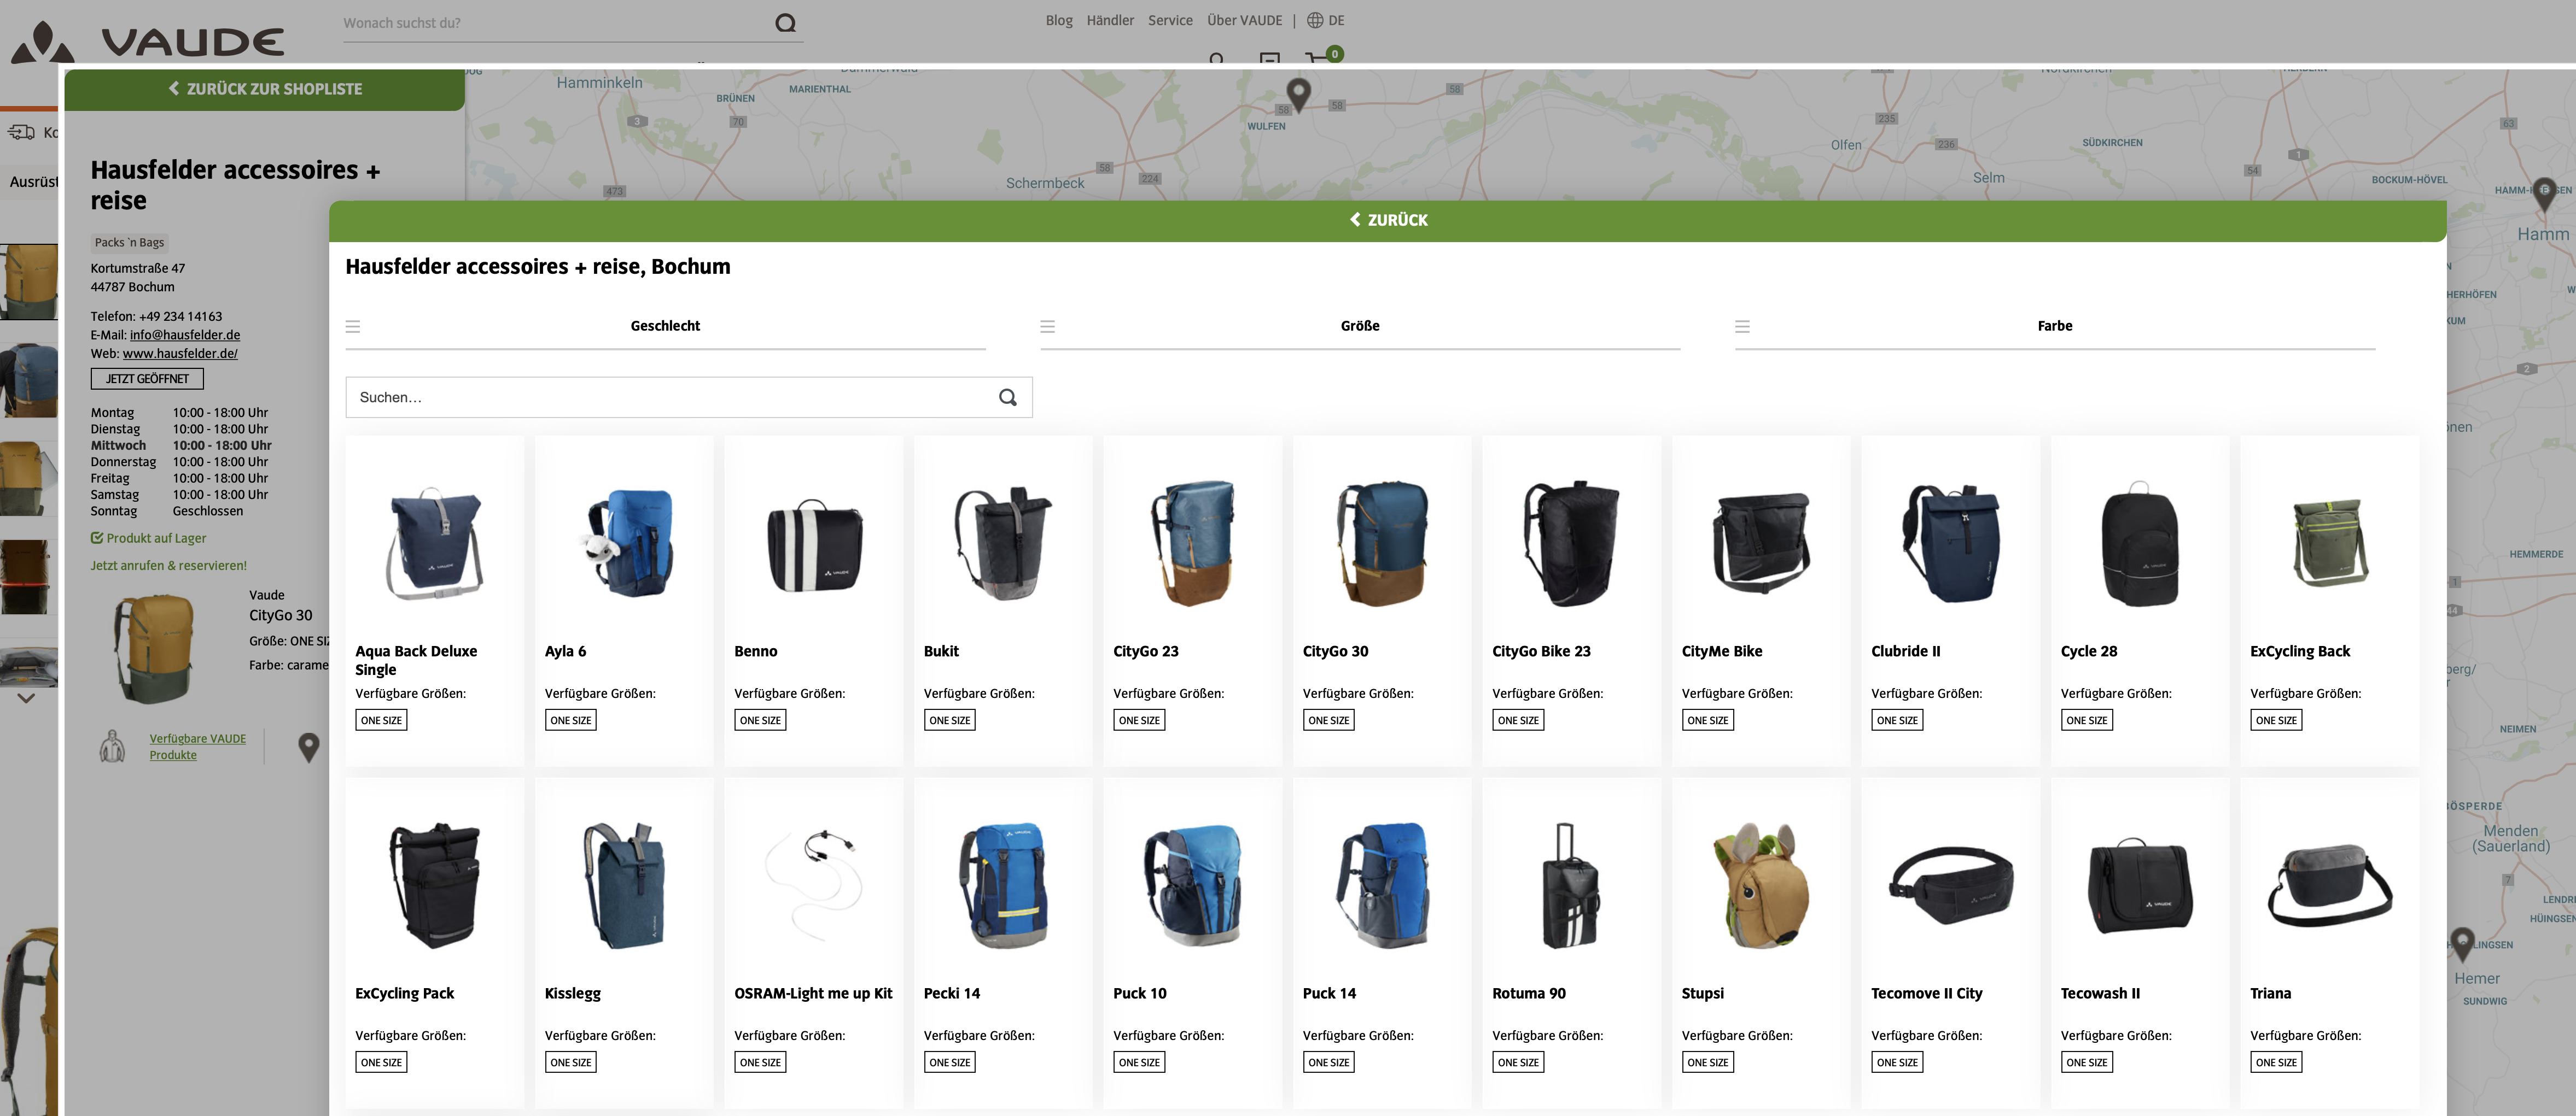This screenshot has width=2576, height=1116.
Task: Open the CityGo Bike 23 product image
Action: 1571,543
